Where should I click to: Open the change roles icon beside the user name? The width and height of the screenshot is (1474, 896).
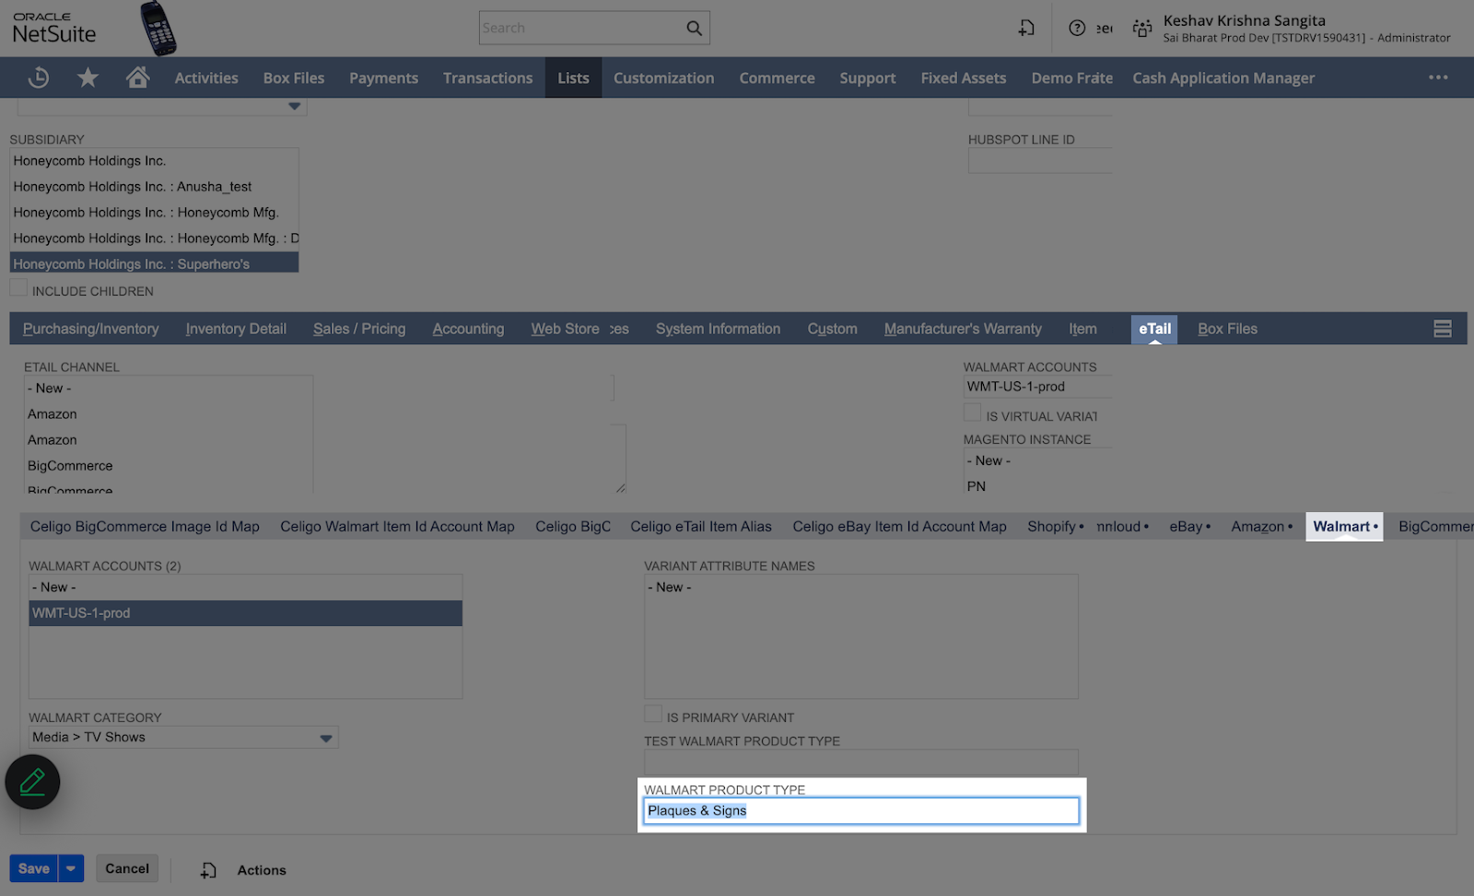coord(1142,29)
